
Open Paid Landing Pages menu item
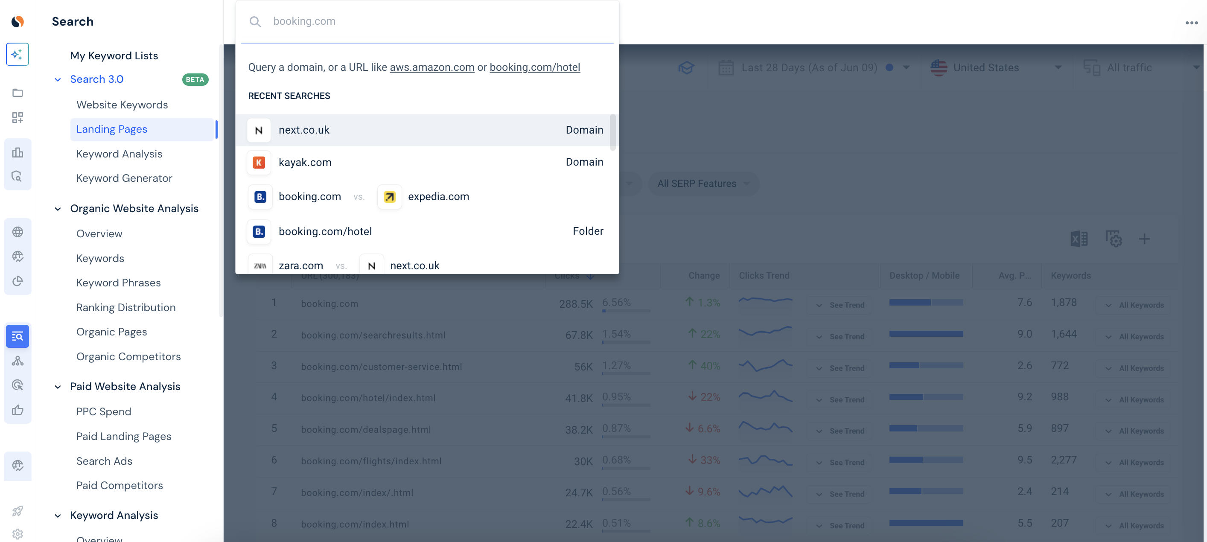pos(124,436)
